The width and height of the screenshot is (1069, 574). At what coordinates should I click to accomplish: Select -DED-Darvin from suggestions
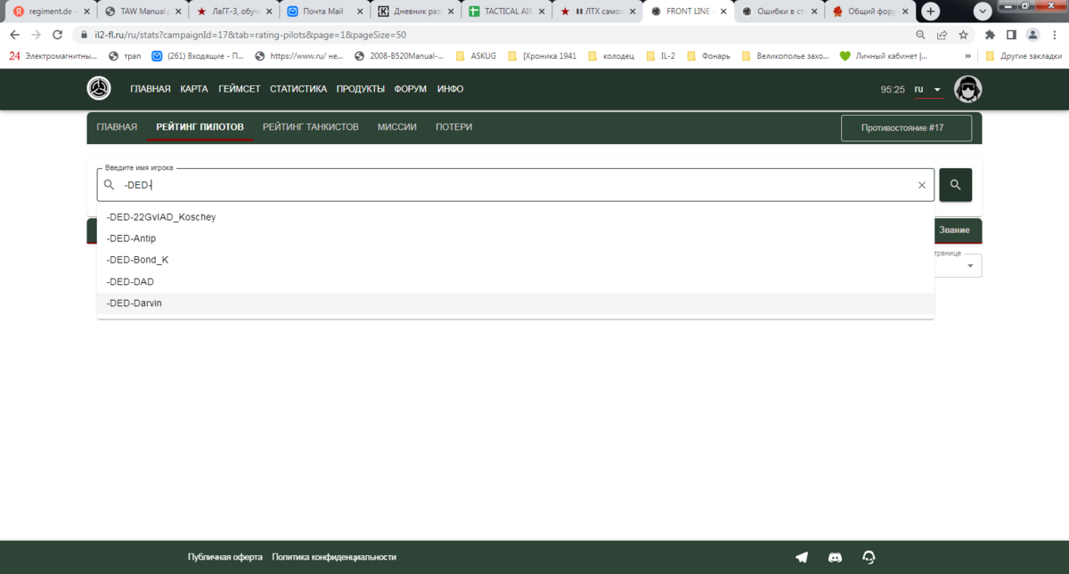pyautogui.click(x=134, y=303)
